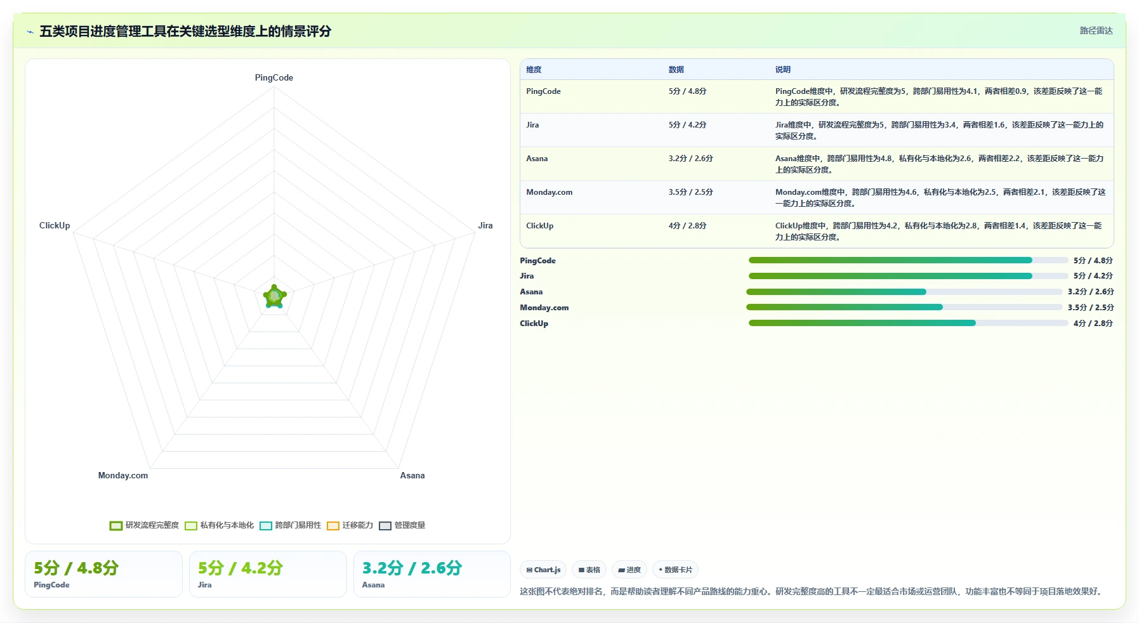Toggle the 迁移能力 legend series
The height and width of the screenshot is (623, 1139).
pyautogui.click(x=350, y=525)
